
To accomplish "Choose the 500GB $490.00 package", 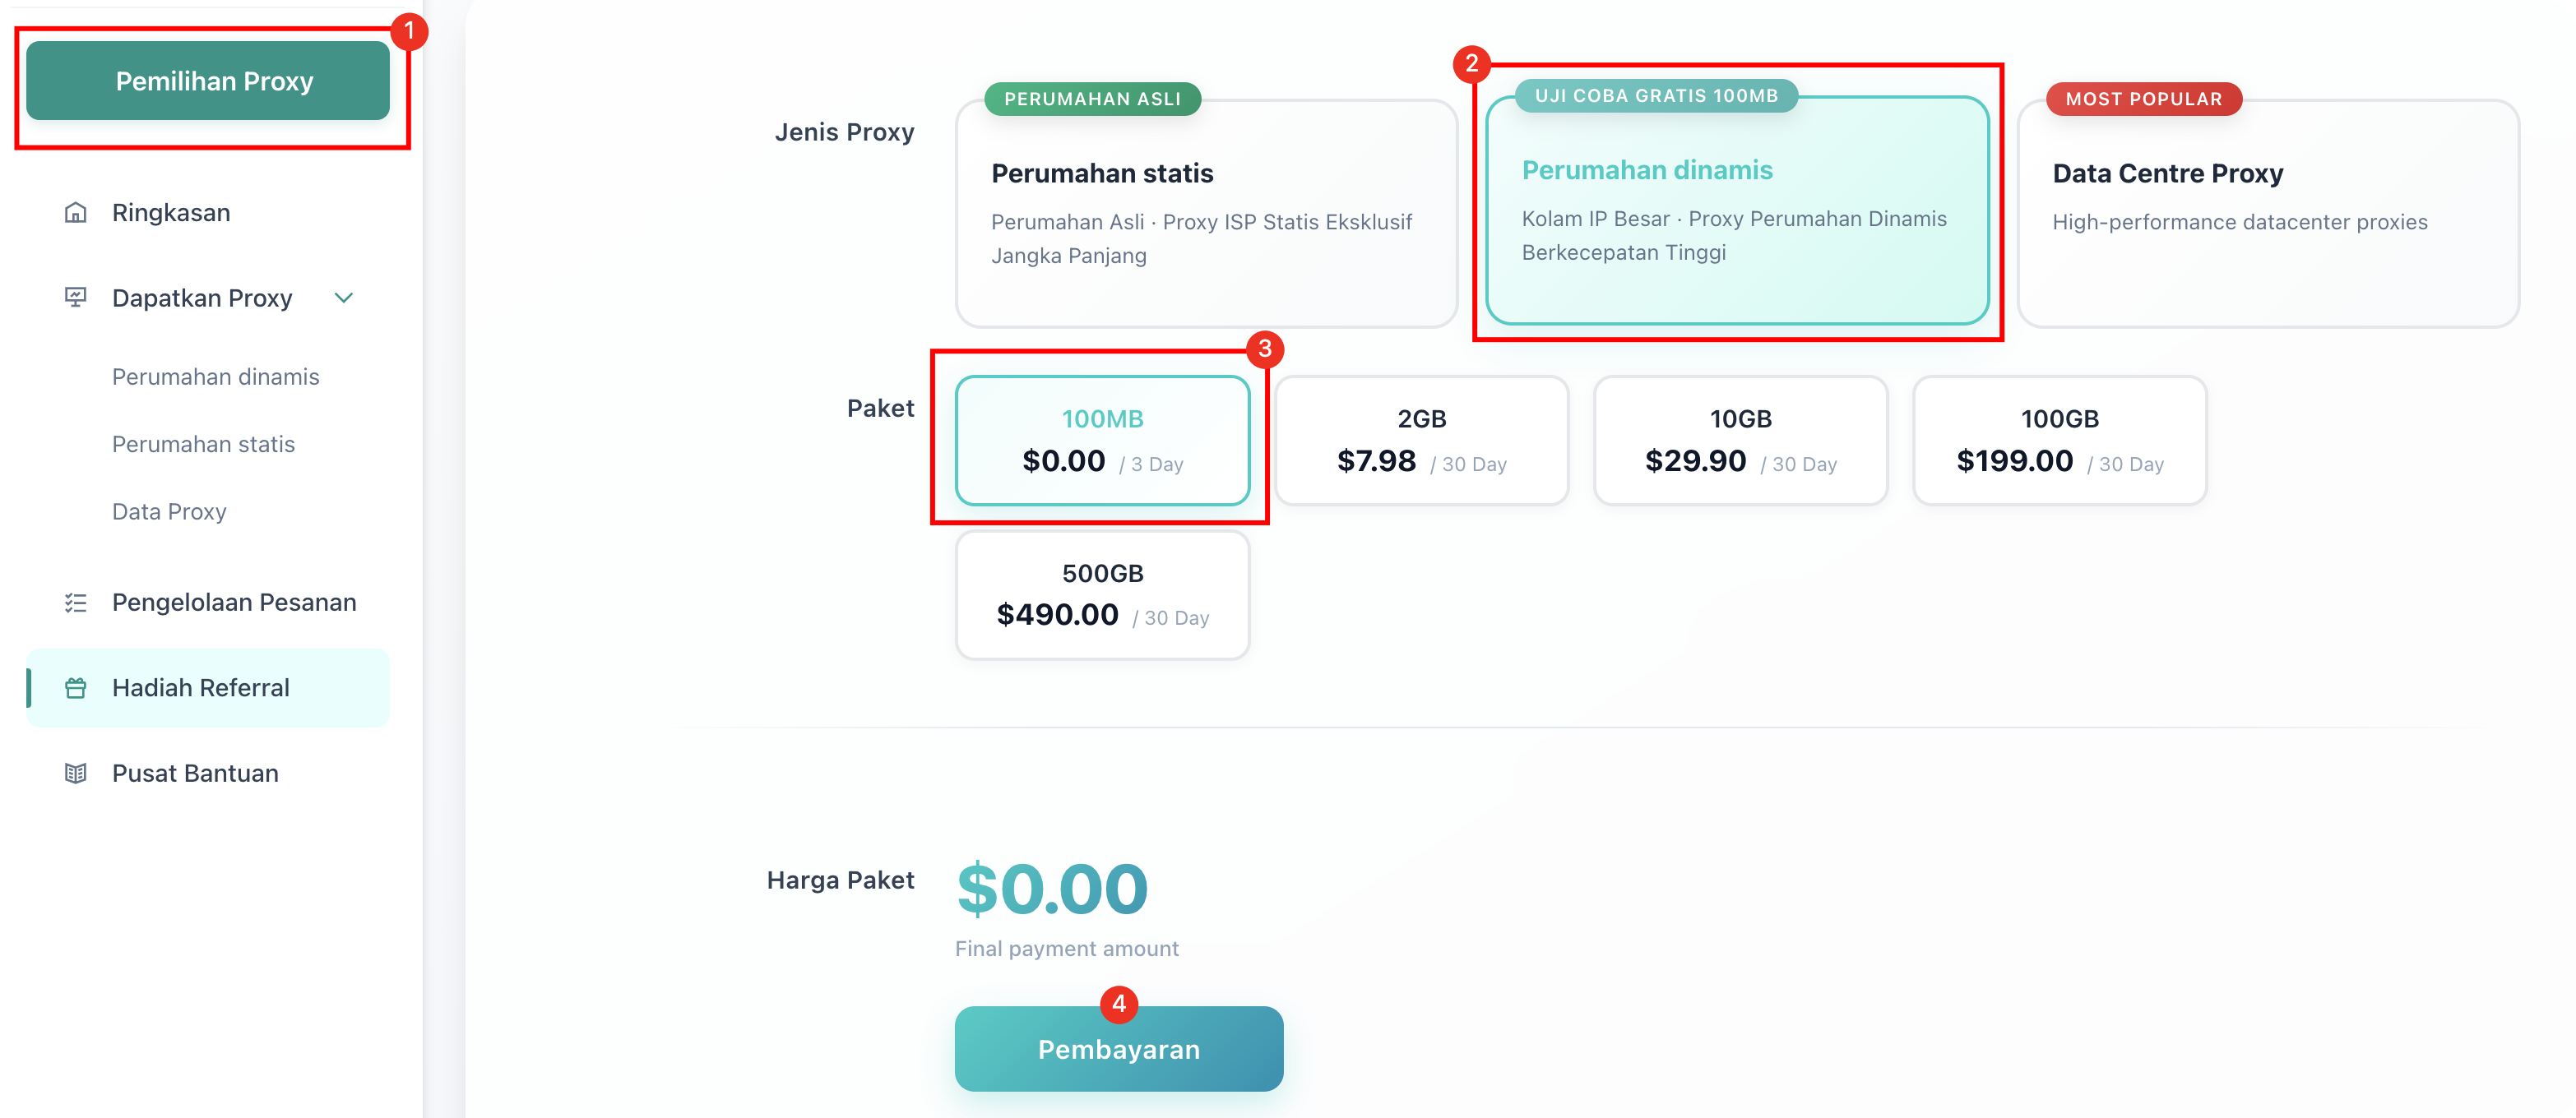I will click(x=1102, y=594).
